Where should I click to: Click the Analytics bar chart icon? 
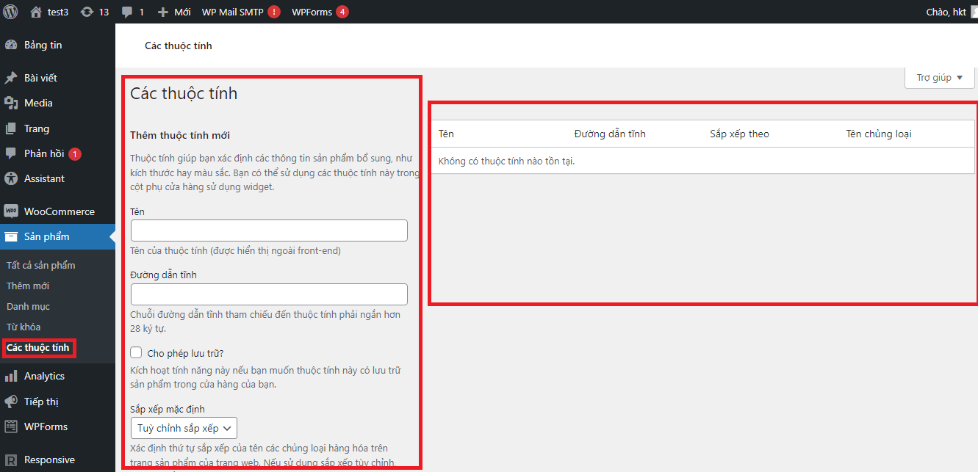[x=11, y=376]
